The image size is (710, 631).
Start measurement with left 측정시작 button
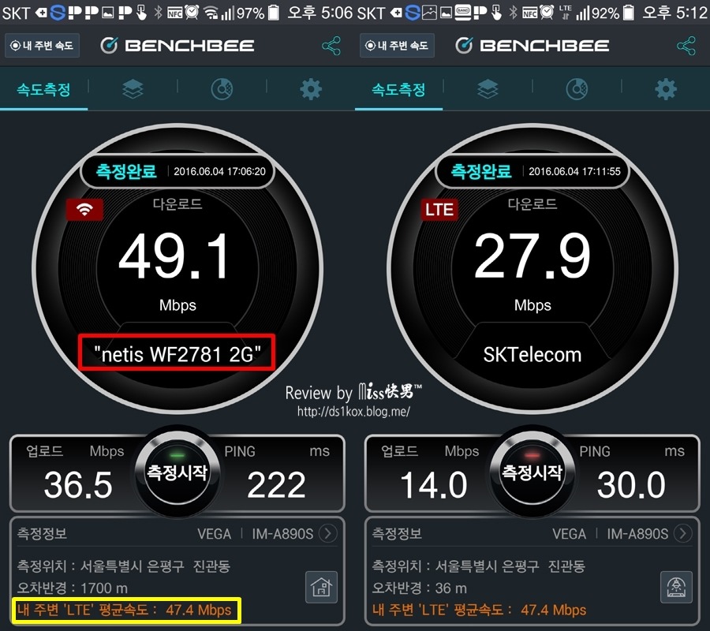coord(177,473)
